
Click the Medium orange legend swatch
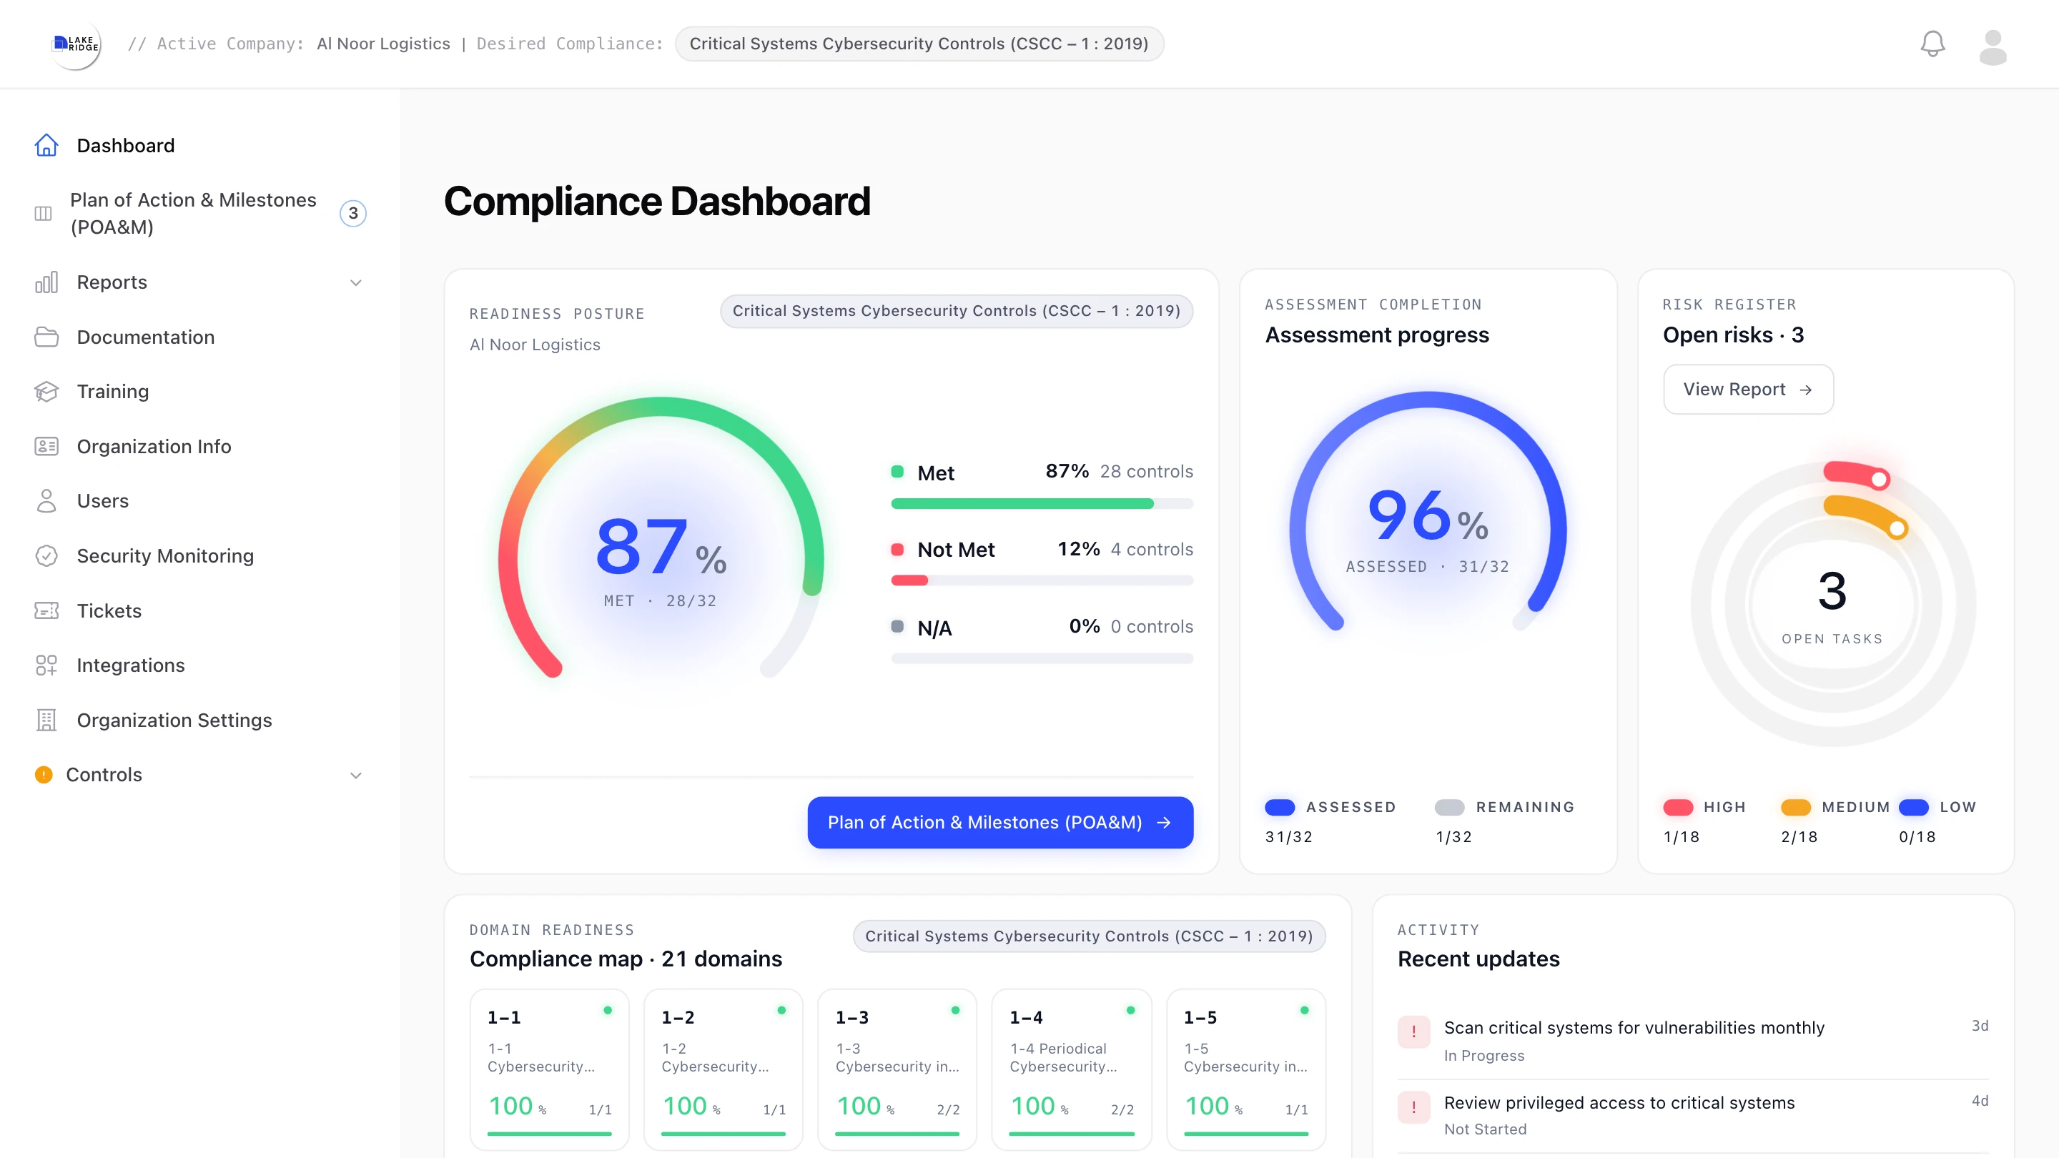(1795, 807)
